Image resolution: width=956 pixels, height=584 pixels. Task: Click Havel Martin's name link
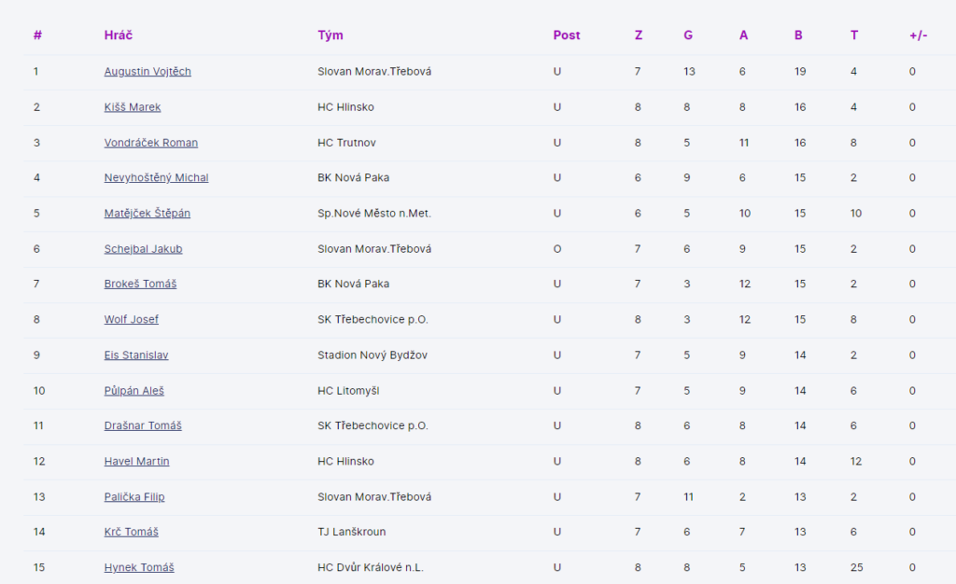pos(137,462)
